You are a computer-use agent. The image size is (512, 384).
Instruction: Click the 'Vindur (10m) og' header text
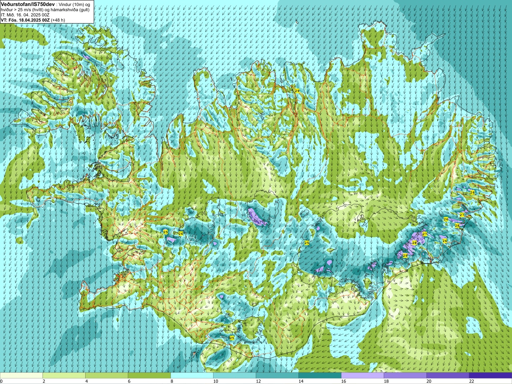[x=75, y=4]
